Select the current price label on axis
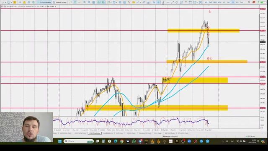Viewport: 268px width, 151px height. coord(263,42)
